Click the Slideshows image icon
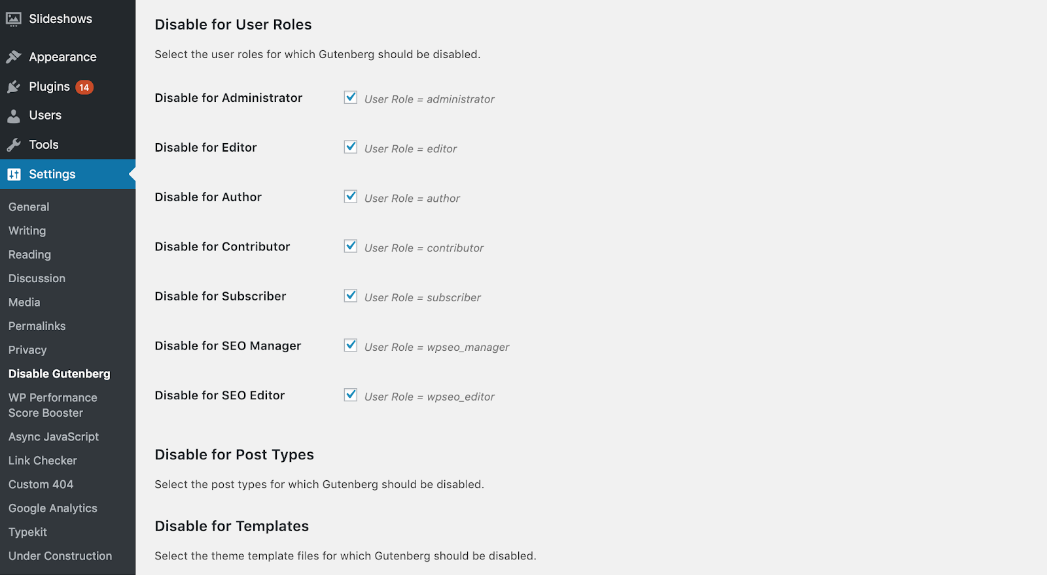1047x575 pixels. pos(14,20)
